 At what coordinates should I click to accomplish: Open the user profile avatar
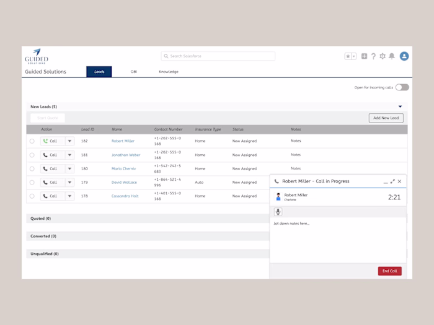coord(404,56)
